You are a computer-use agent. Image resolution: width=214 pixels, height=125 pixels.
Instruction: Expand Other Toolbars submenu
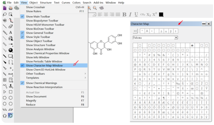point(54,74)
